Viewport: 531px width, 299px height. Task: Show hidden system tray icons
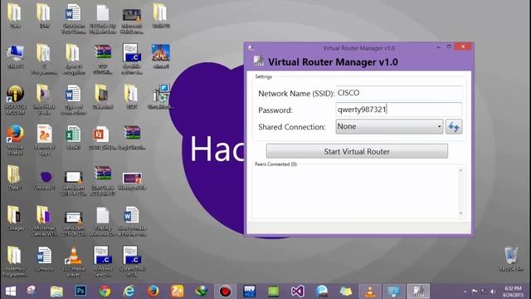pos(465,292)
